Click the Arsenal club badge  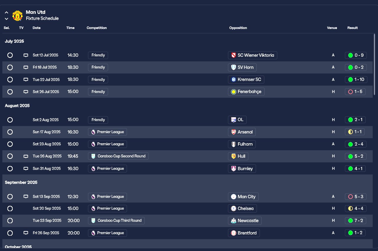[x=234, y=132]
